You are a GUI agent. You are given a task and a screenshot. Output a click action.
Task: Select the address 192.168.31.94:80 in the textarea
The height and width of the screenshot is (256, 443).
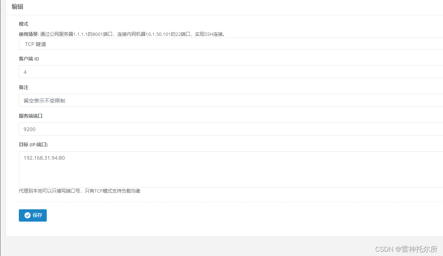click(x=44, y=158)
